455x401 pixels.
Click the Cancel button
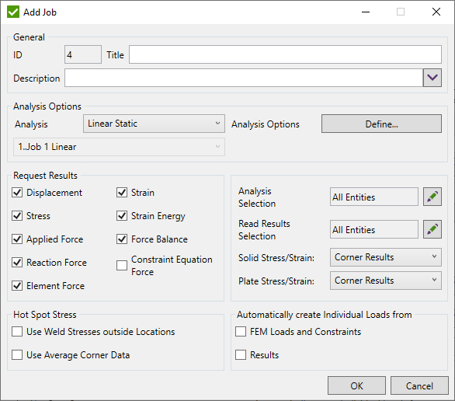[x=419, y=385]
